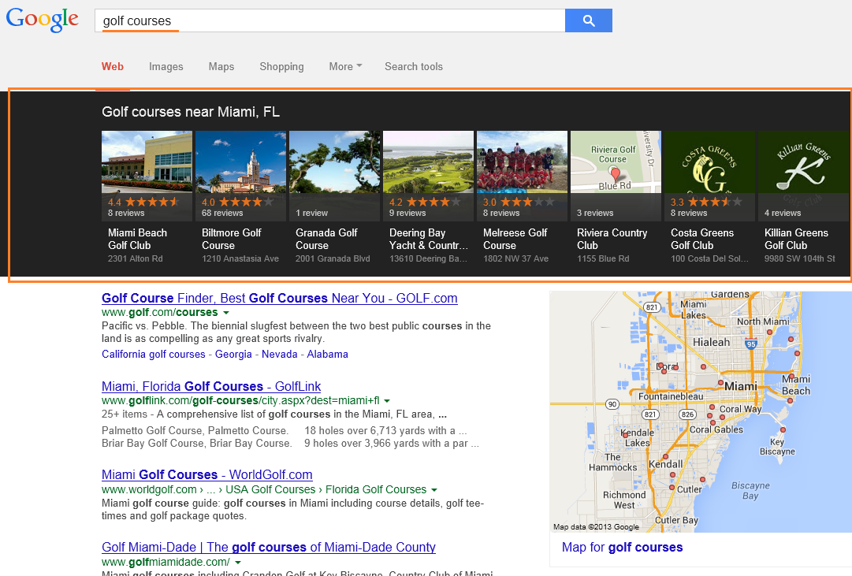This screenshot has width=852, height=576.
Task: Open California golf courses sitelink
Action: [153, 355]
